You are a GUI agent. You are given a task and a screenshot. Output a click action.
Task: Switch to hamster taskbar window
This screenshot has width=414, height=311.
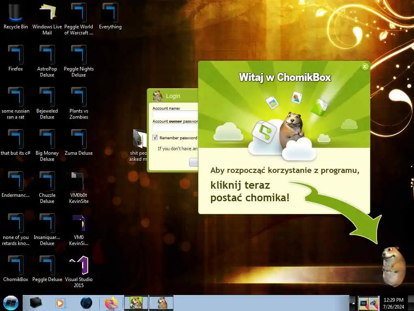click(x=162, y=303)
